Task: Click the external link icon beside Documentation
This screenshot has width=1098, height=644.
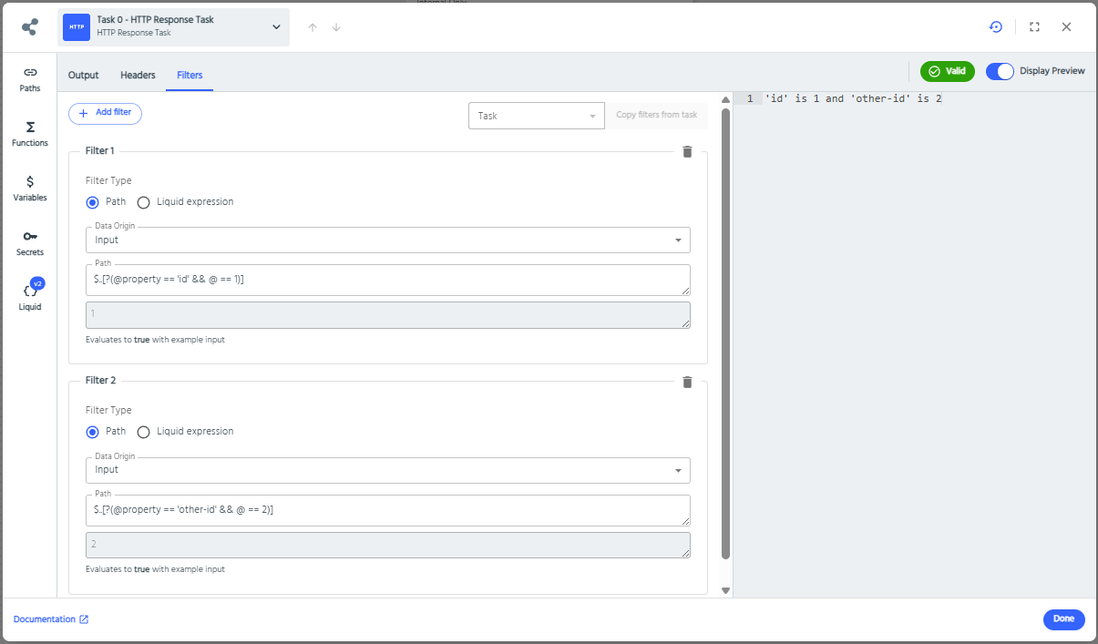Action: [84, 619]
